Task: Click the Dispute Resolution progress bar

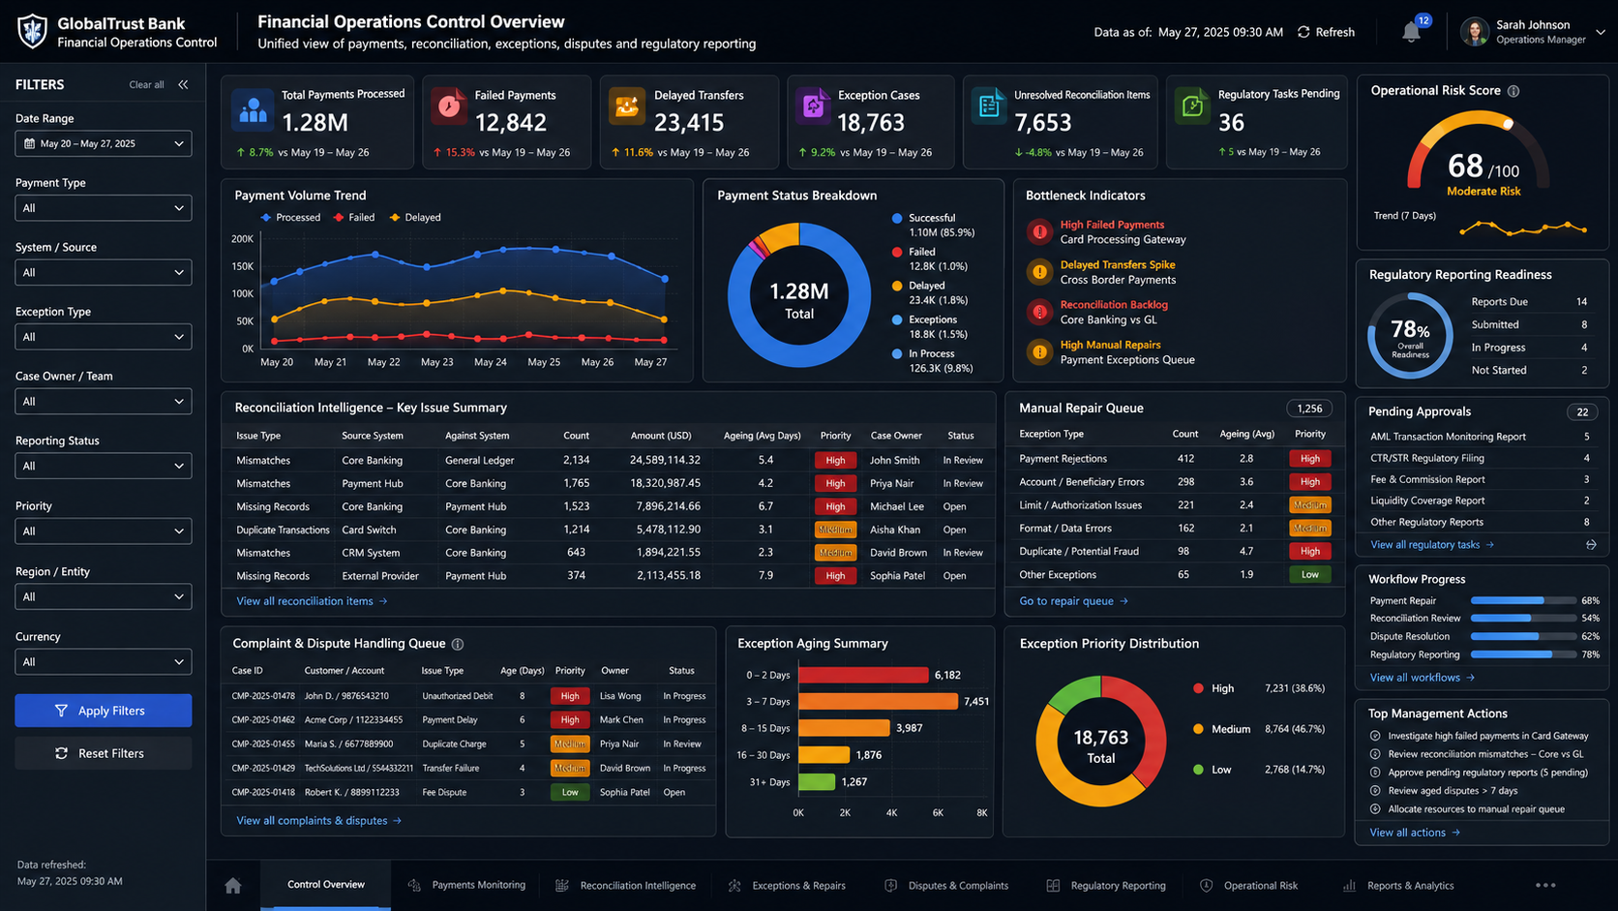Action: coord(1523,637)
